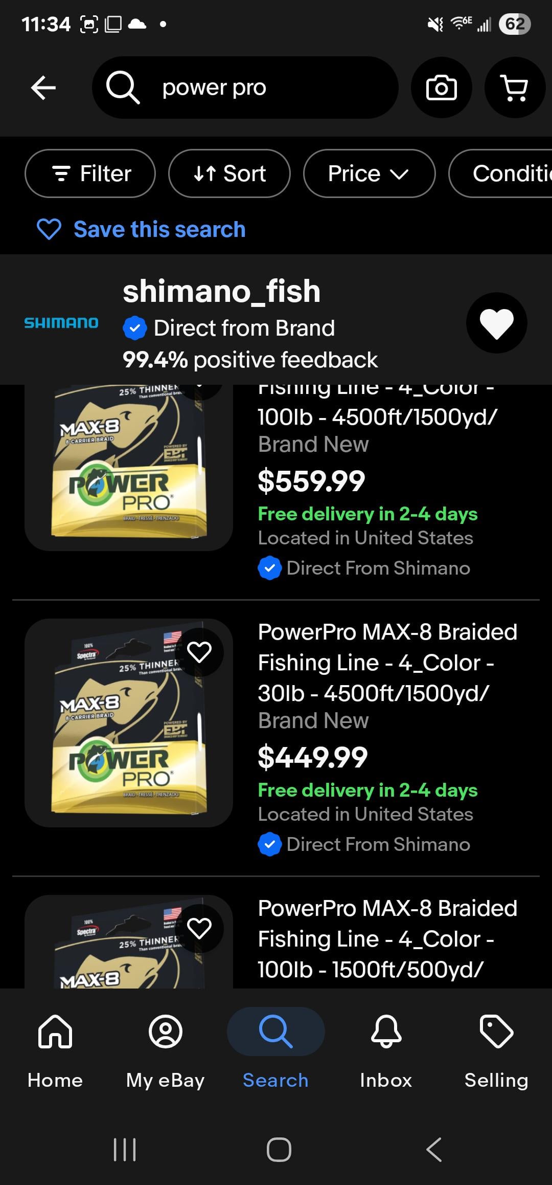Edit the 'power pro' search field

[x=266, y=87]
